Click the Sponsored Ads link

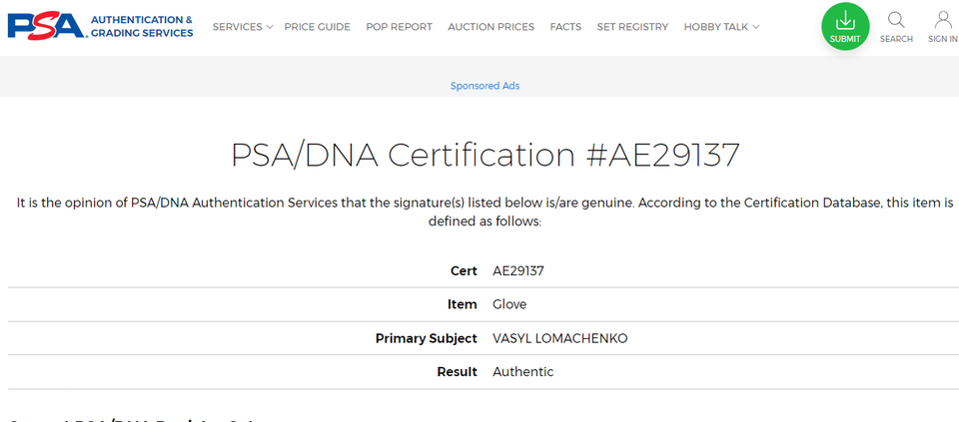(x=485, y=86)
